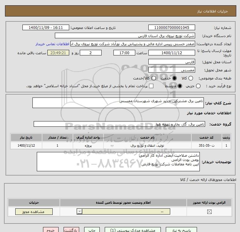Open اطلاعات تماس خریدار link

point(52,44)
